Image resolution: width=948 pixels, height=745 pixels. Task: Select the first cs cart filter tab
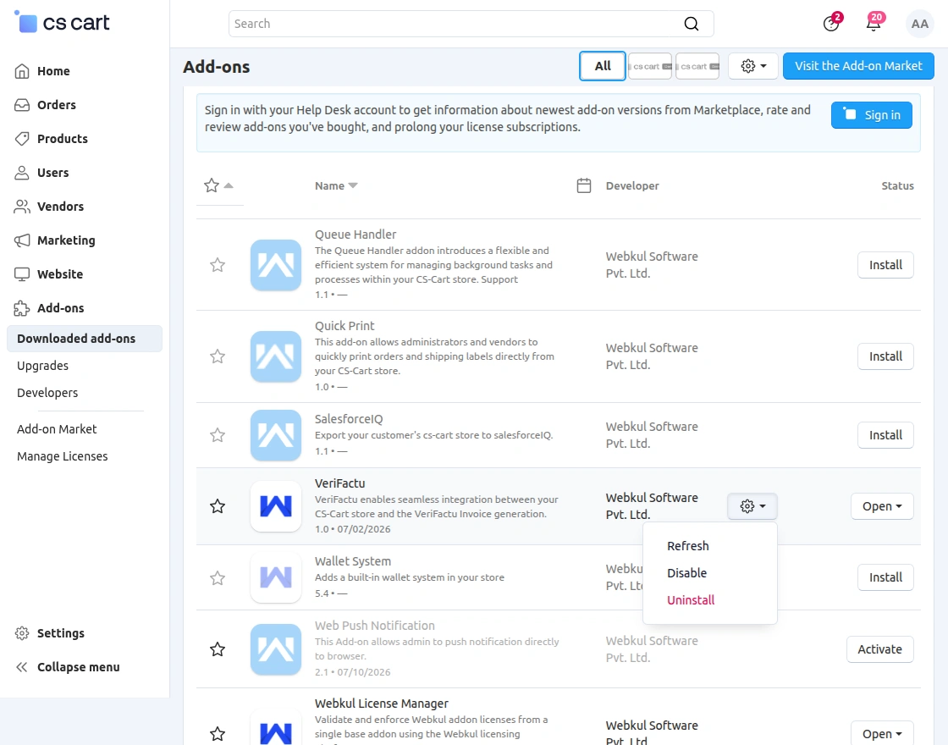click(650, 66)
